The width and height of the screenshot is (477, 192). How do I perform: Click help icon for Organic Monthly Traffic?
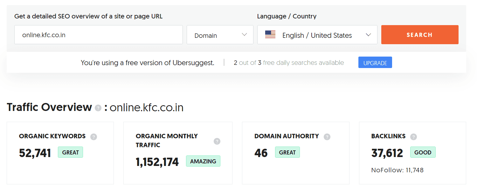pos(217,141)
